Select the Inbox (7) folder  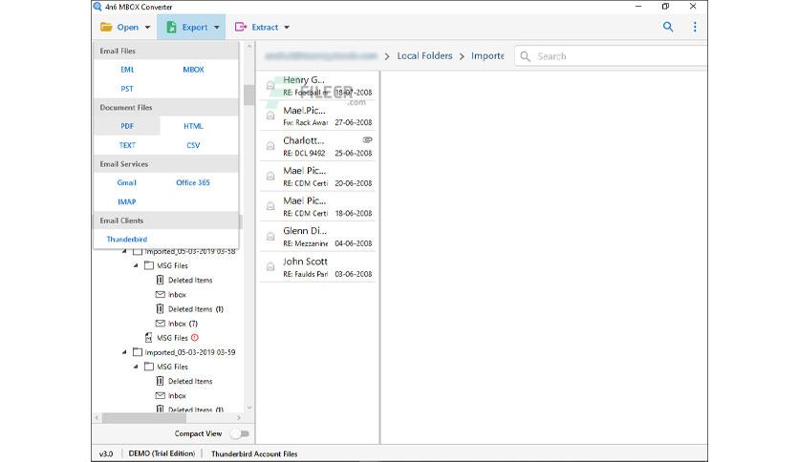click(x=183, y=324)
